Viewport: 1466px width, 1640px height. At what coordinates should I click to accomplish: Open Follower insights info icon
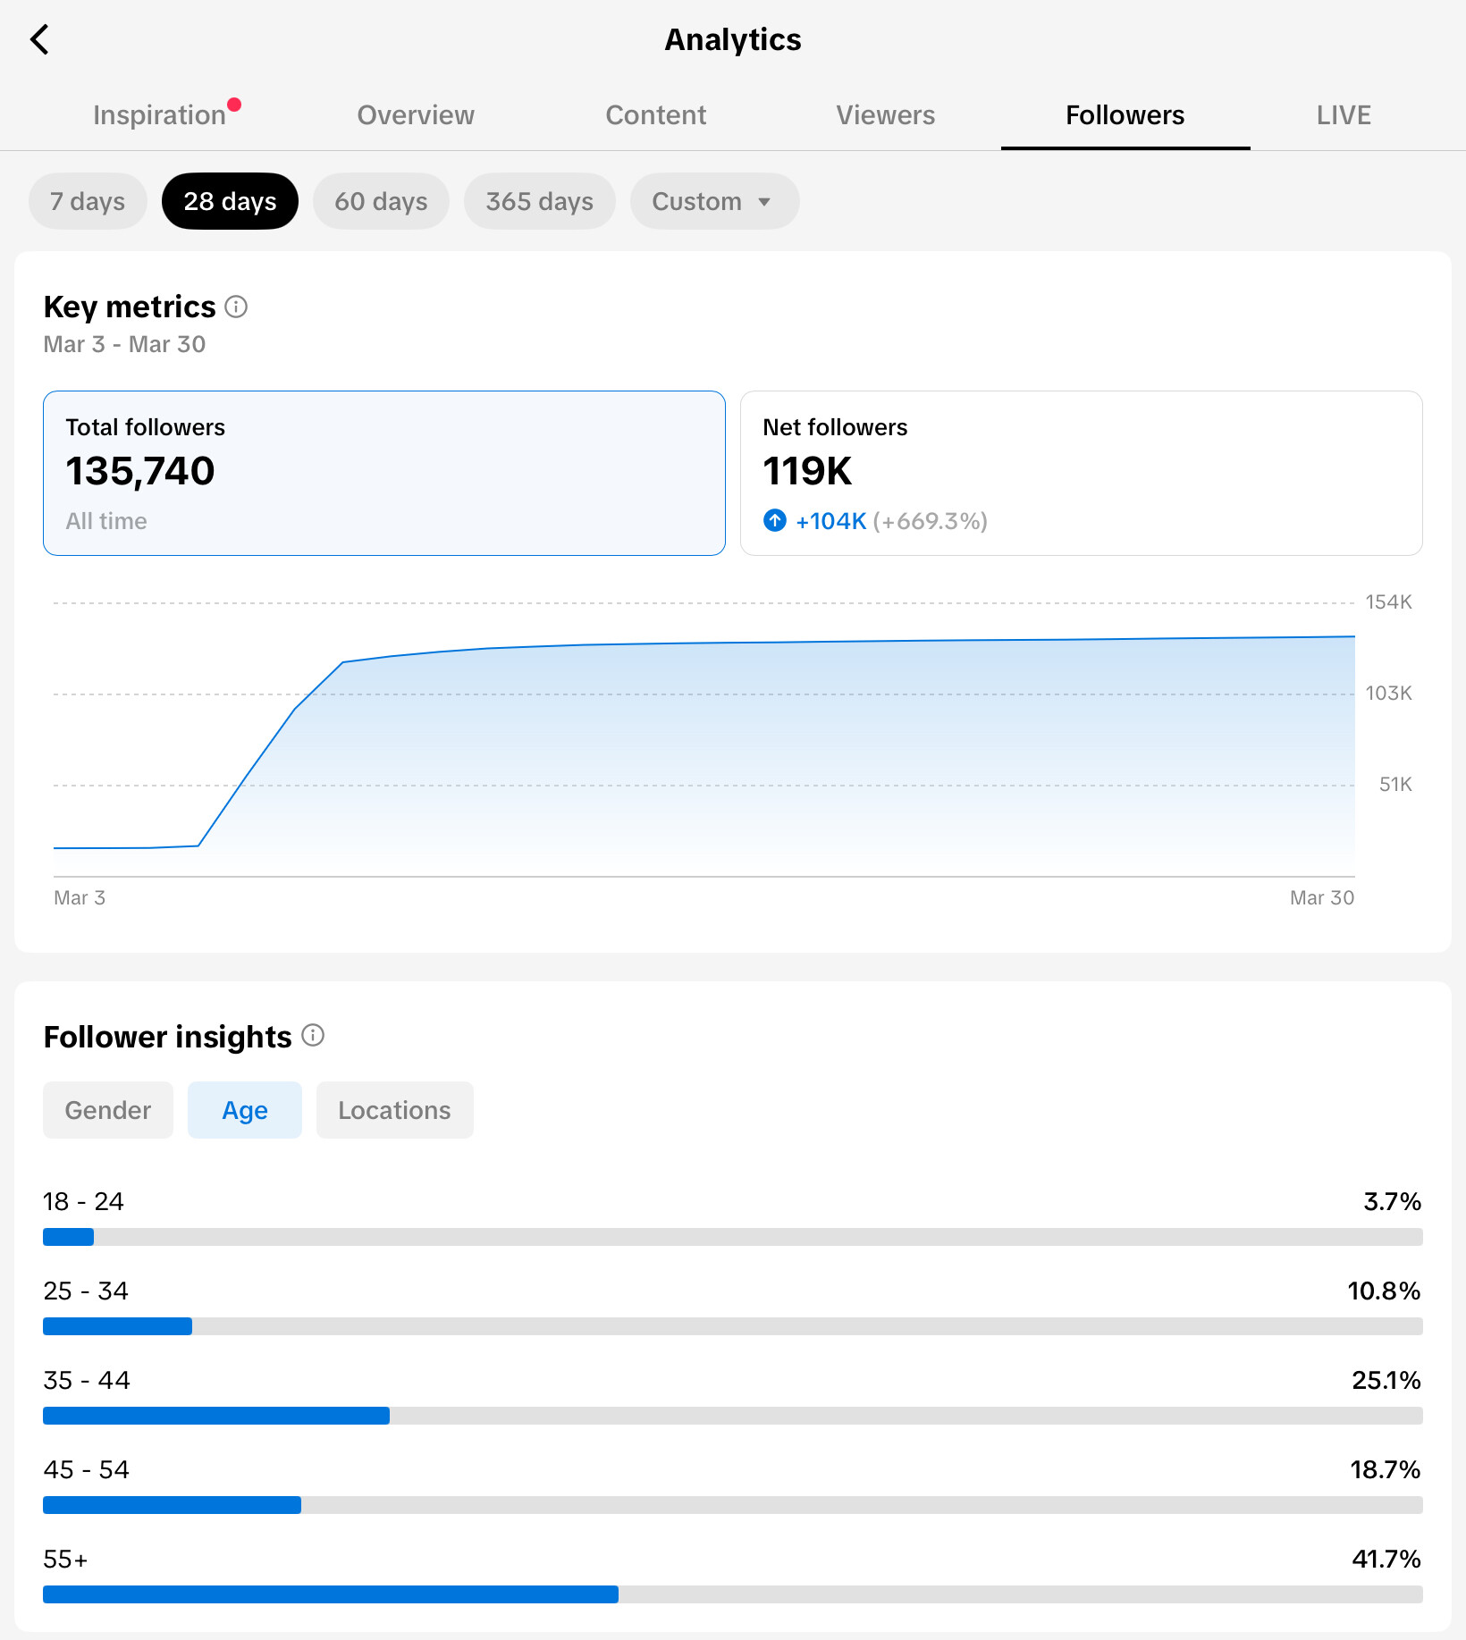[313, 1035]
